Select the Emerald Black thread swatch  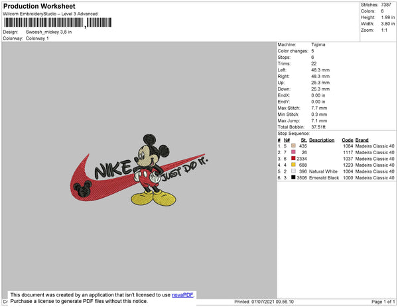point(293,177)
